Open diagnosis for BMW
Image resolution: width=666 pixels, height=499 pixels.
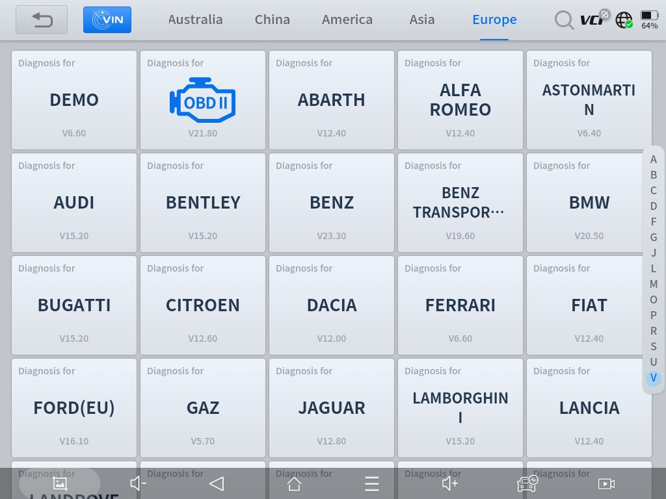tap(589, 203)
